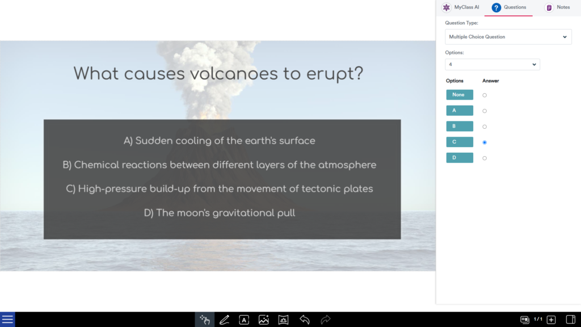The width and height of the screenshot is (581, 327).
Task: Open the Options count dropdown
Action: click(x=492, y=65)
